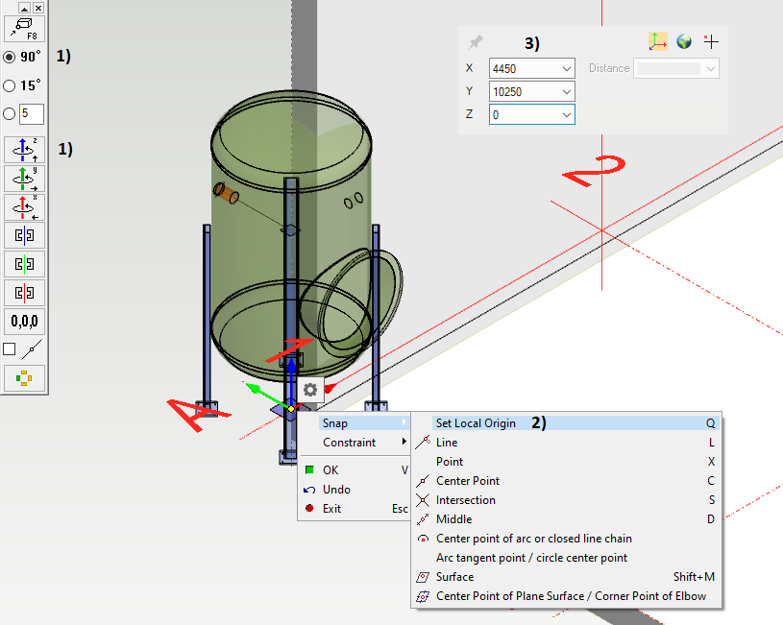The width and height of the screenshot is (783, 625).
Task: Pin the coordinate input panel
Action: [476, 42]
